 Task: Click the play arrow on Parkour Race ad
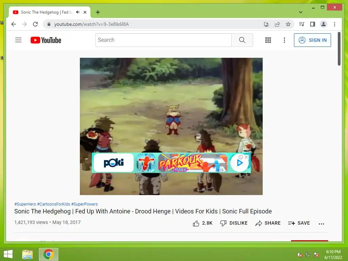tap(240, 163)
